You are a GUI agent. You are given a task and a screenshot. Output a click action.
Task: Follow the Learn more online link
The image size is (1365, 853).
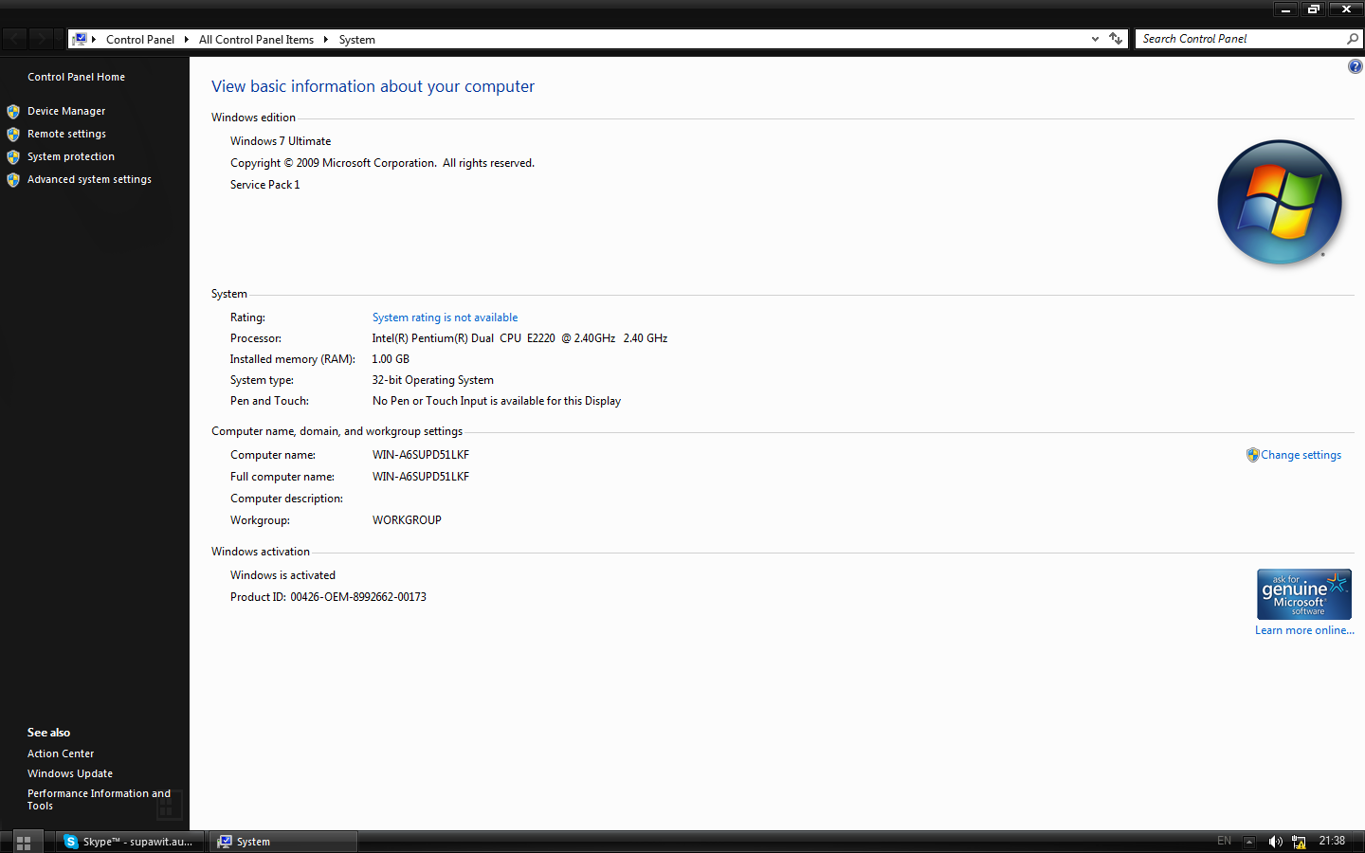click(1304, 630)
